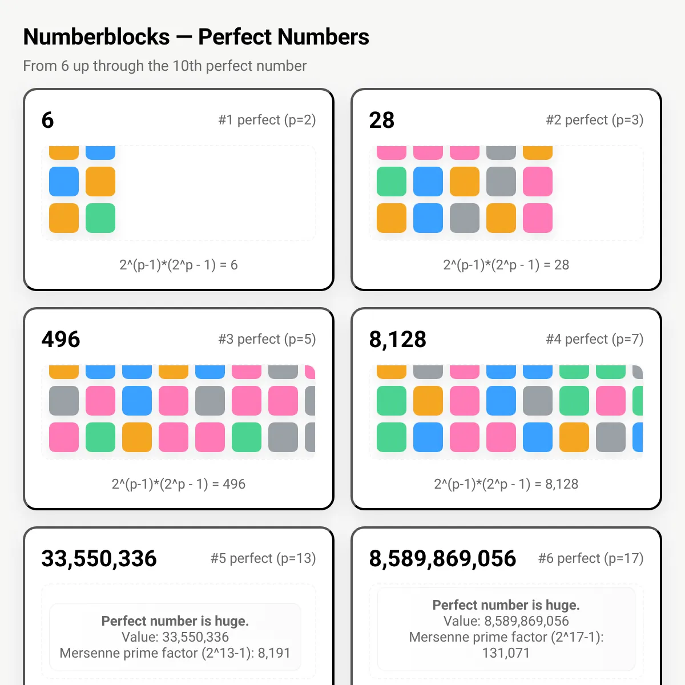Select the "#2 perfect (p=3)" label
Screen dimensions: 685x685
595,120
